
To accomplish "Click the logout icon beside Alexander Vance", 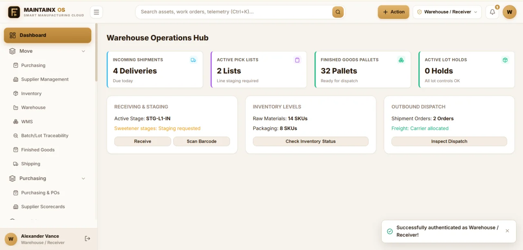I will 87,239.
